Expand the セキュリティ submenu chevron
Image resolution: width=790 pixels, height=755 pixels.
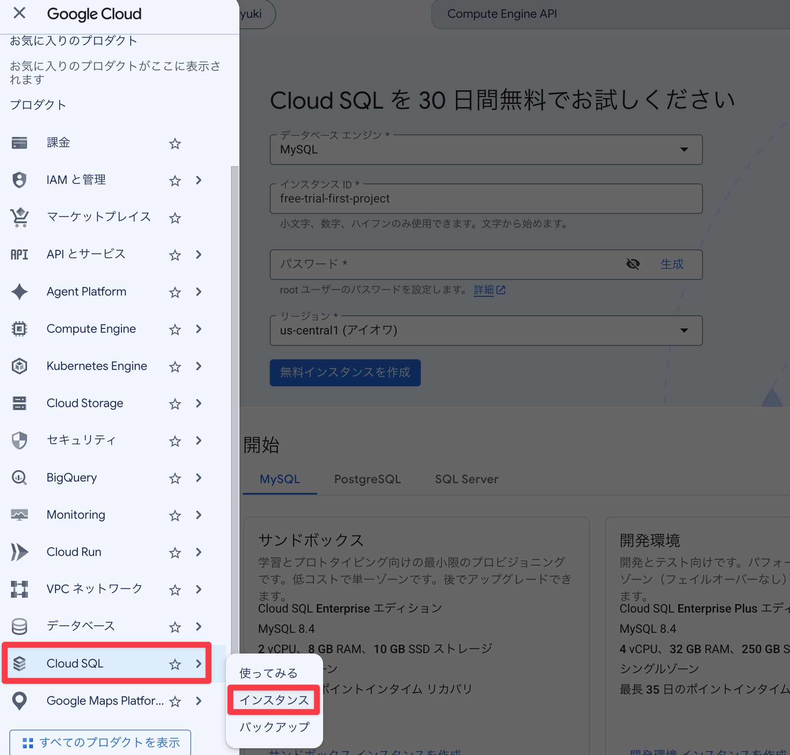click(199, 440)
